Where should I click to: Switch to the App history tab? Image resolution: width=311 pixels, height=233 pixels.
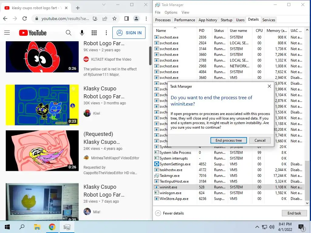click(x=208, y=20)
